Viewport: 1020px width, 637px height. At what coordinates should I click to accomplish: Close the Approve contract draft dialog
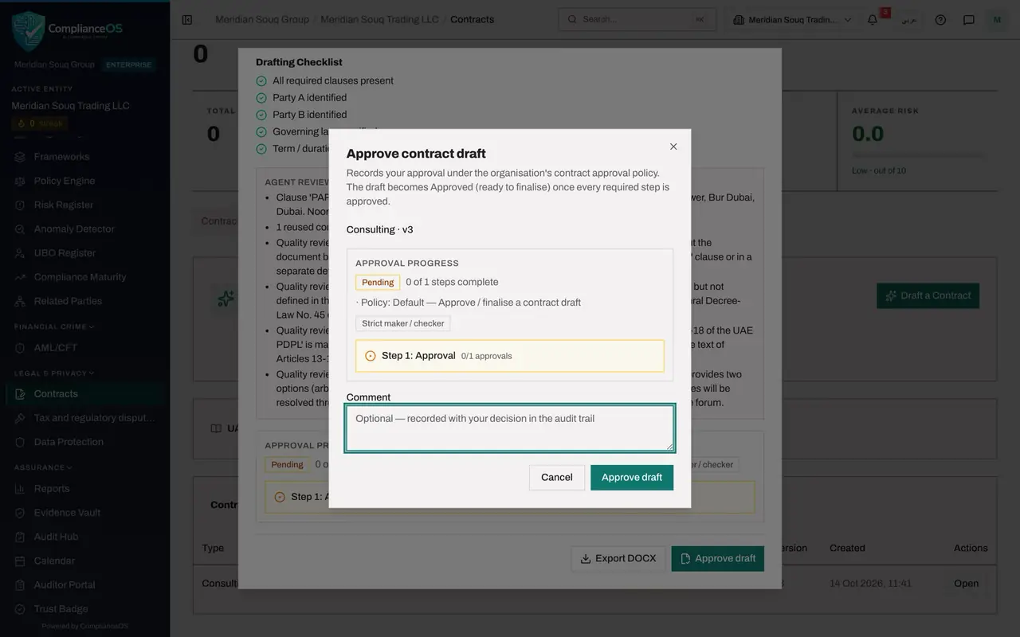(673, 147)
